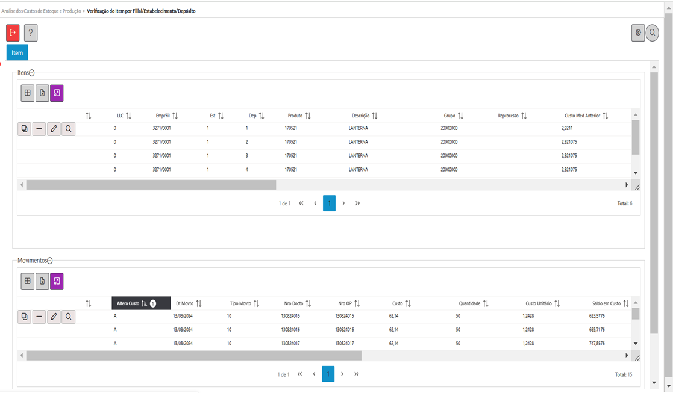Click the Itens table horizontal scrollbar

click(151, 185)
